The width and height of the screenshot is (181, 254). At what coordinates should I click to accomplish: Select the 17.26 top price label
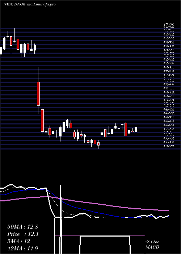click(x=169, y=25)
